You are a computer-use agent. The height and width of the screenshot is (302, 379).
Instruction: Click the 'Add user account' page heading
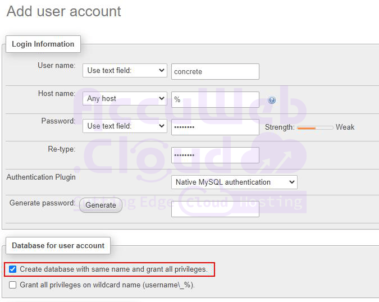tap(64, 11)
